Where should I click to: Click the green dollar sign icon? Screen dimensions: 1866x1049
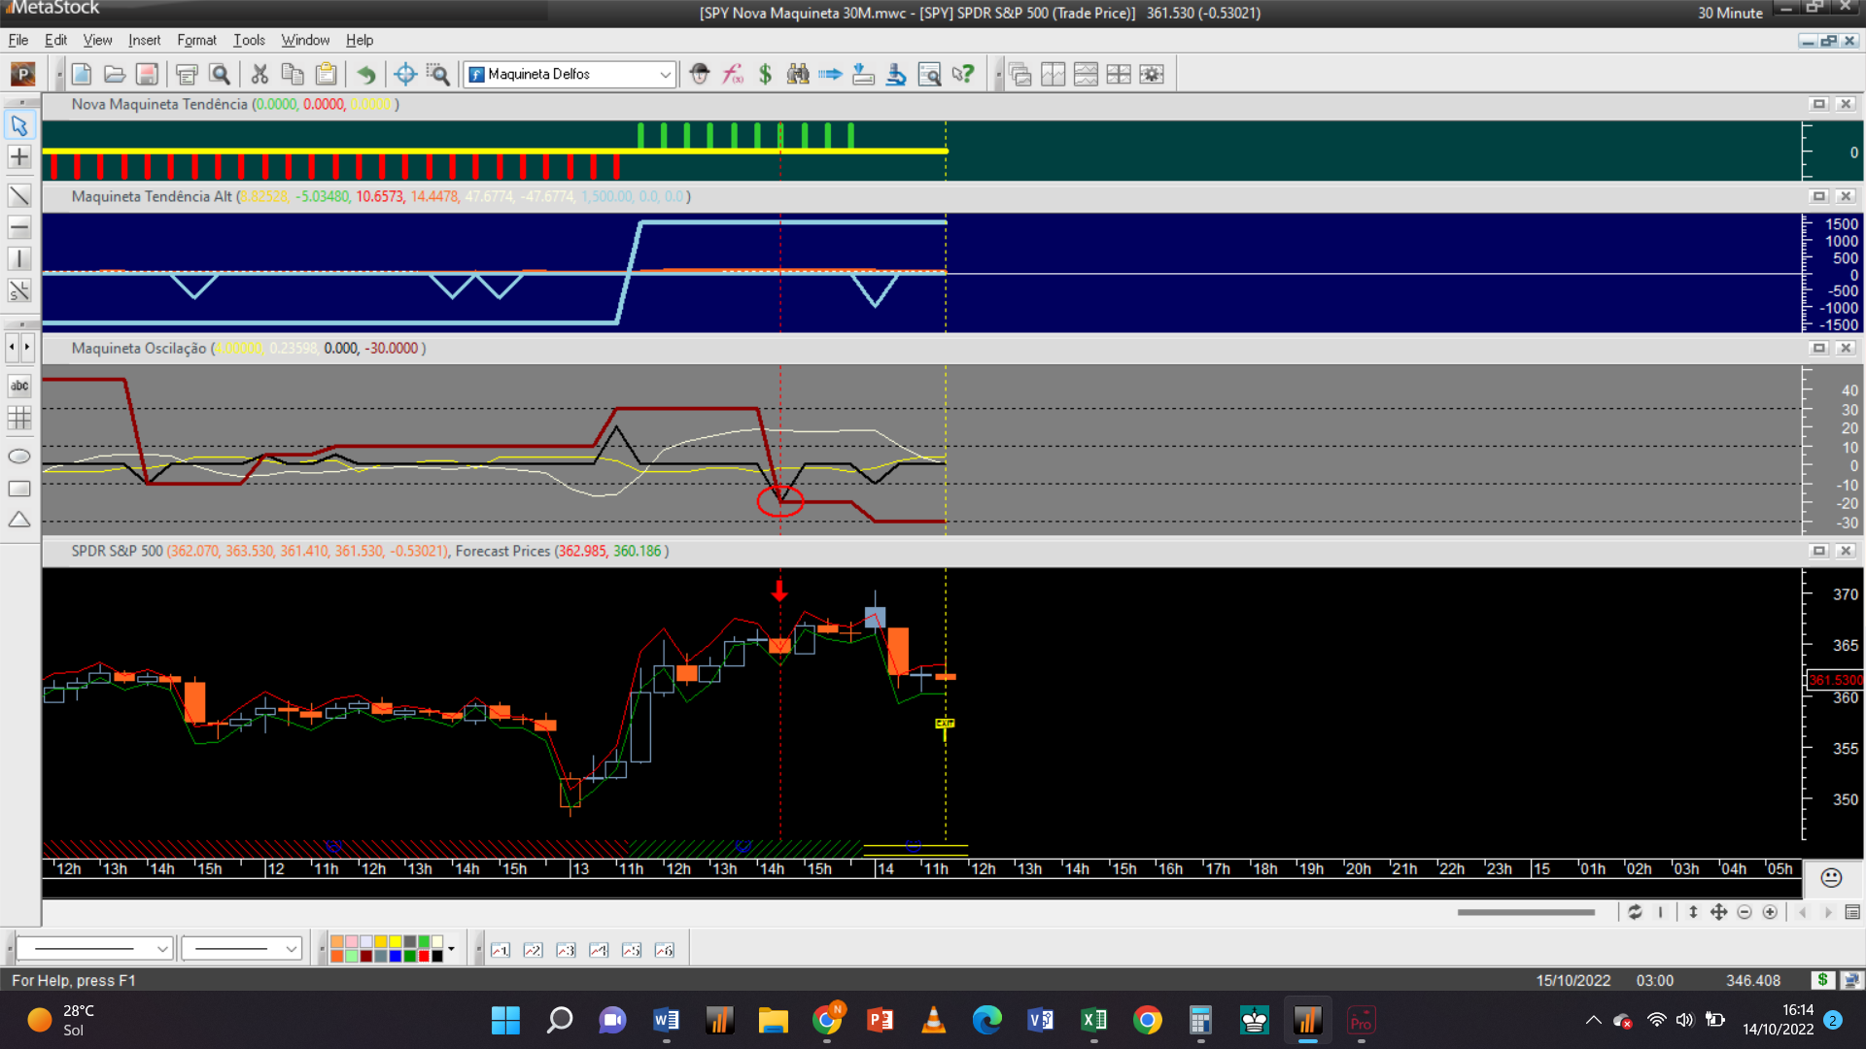click(766, 74)
